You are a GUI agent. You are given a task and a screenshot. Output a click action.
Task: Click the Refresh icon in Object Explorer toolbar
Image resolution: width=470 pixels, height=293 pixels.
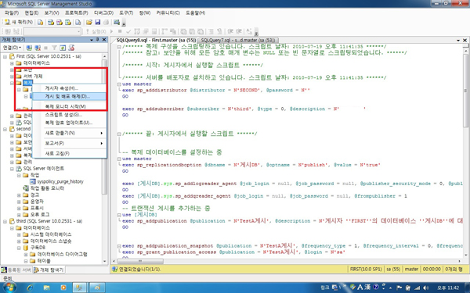tap(63, 48)
